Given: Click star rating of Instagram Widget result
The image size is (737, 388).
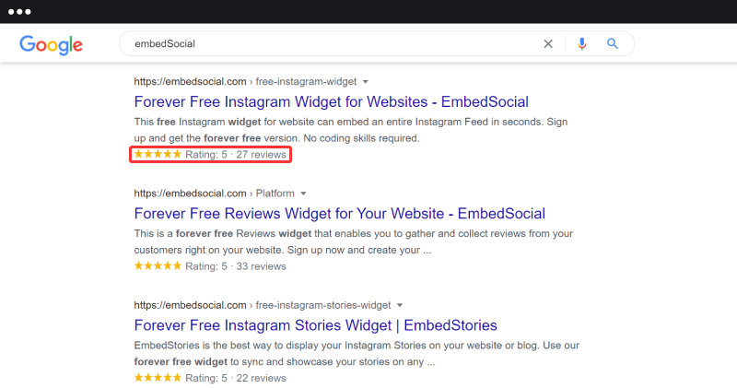Looking at the screenshot, I should 158,155.
